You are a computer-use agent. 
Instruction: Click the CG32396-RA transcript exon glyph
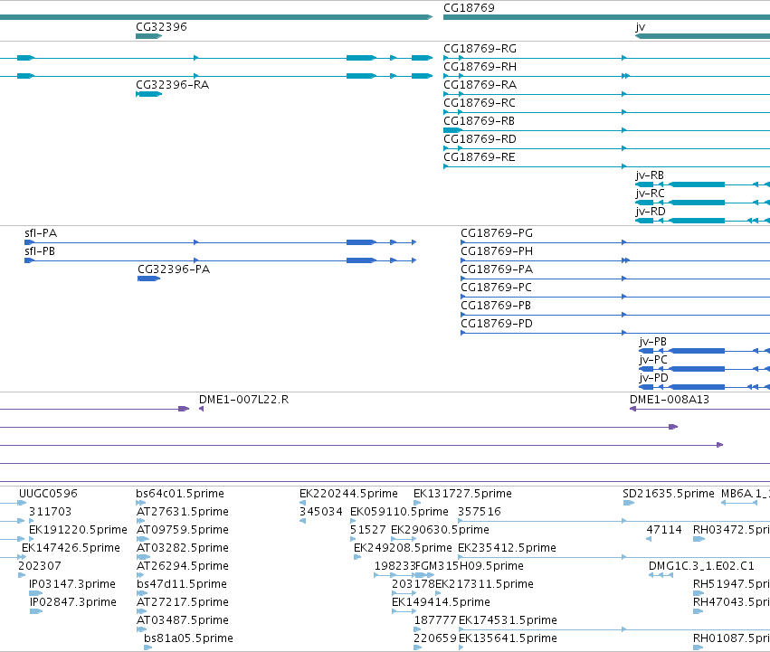coord(148,94)
